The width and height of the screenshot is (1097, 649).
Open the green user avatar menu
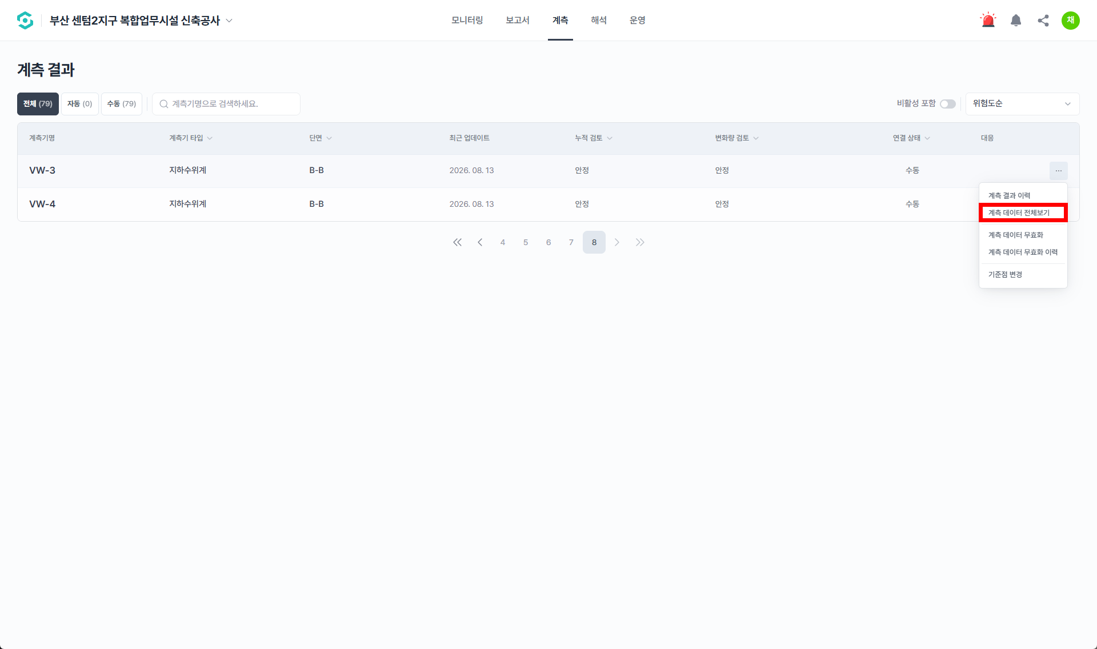tap(1071, 21)
